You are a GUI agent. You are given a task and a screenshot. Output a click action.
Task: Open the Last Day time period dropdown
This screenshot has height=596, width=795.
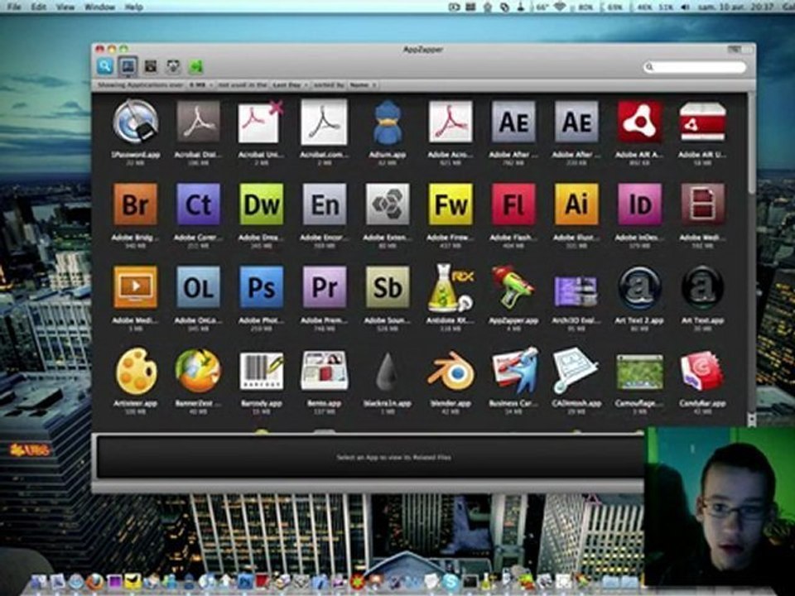tap(290, 85)
